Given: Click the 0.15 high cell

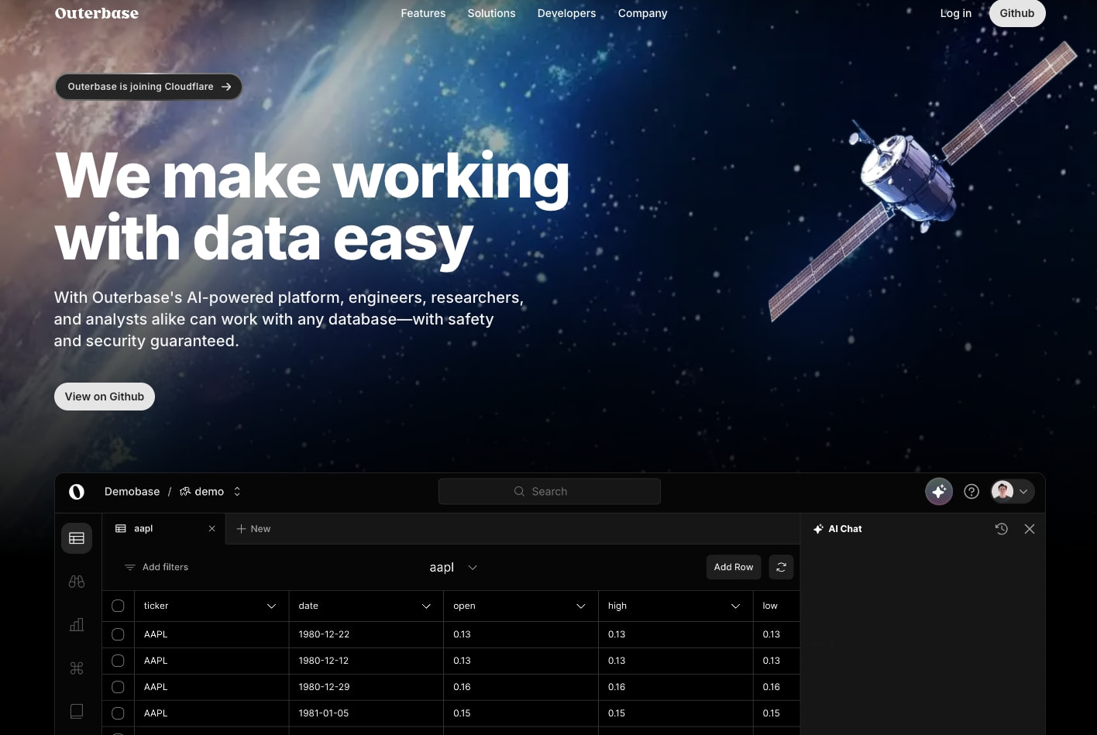Looking at the screenshot, I should tap(676, 713).
